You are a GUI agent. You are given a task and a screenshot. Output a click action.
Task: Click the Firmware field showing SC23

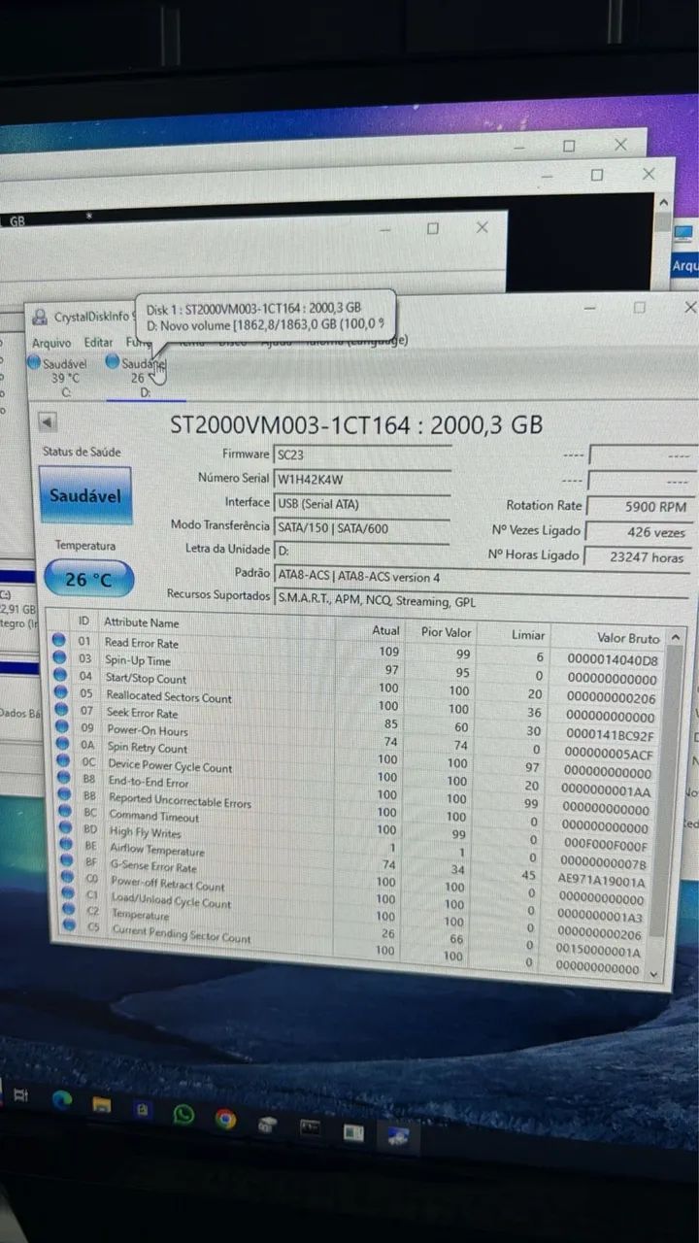pyautogui.click(x=363, y=454)
